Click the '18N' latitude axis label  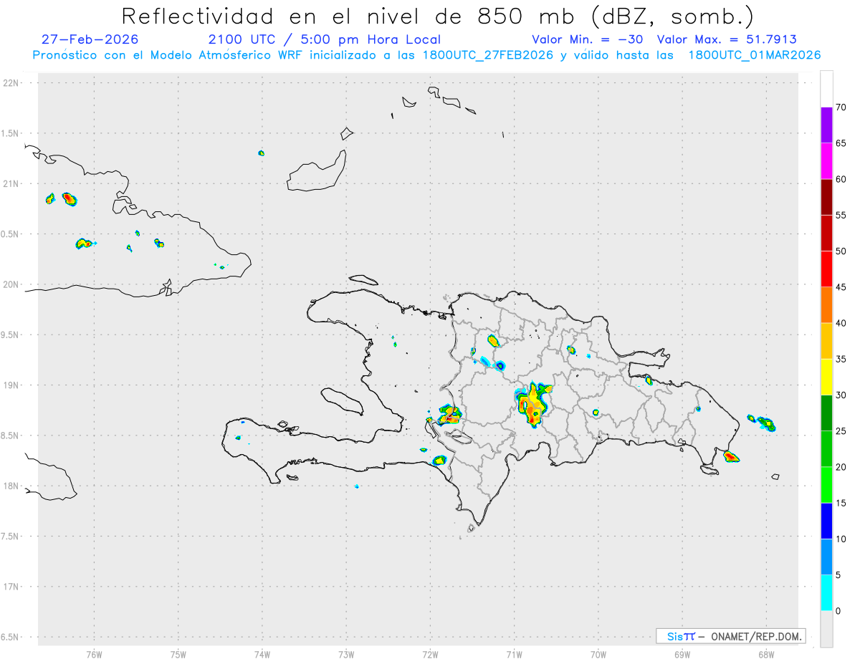12,486
